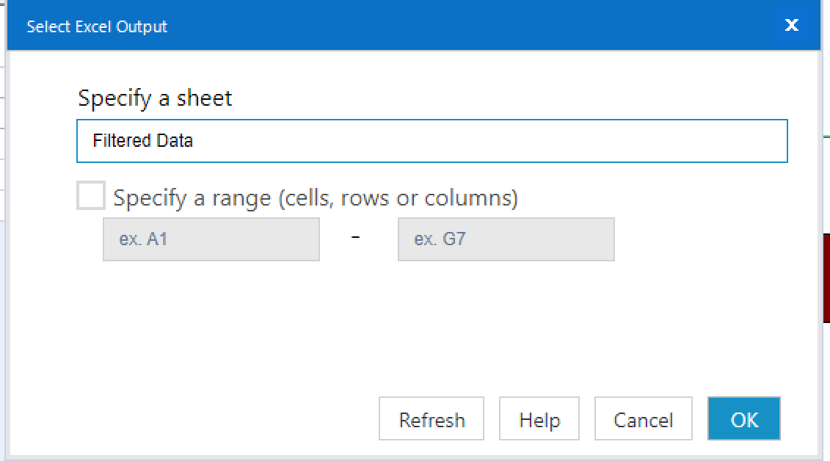Click the "Specify a sheet" heading label

(155, 98)
